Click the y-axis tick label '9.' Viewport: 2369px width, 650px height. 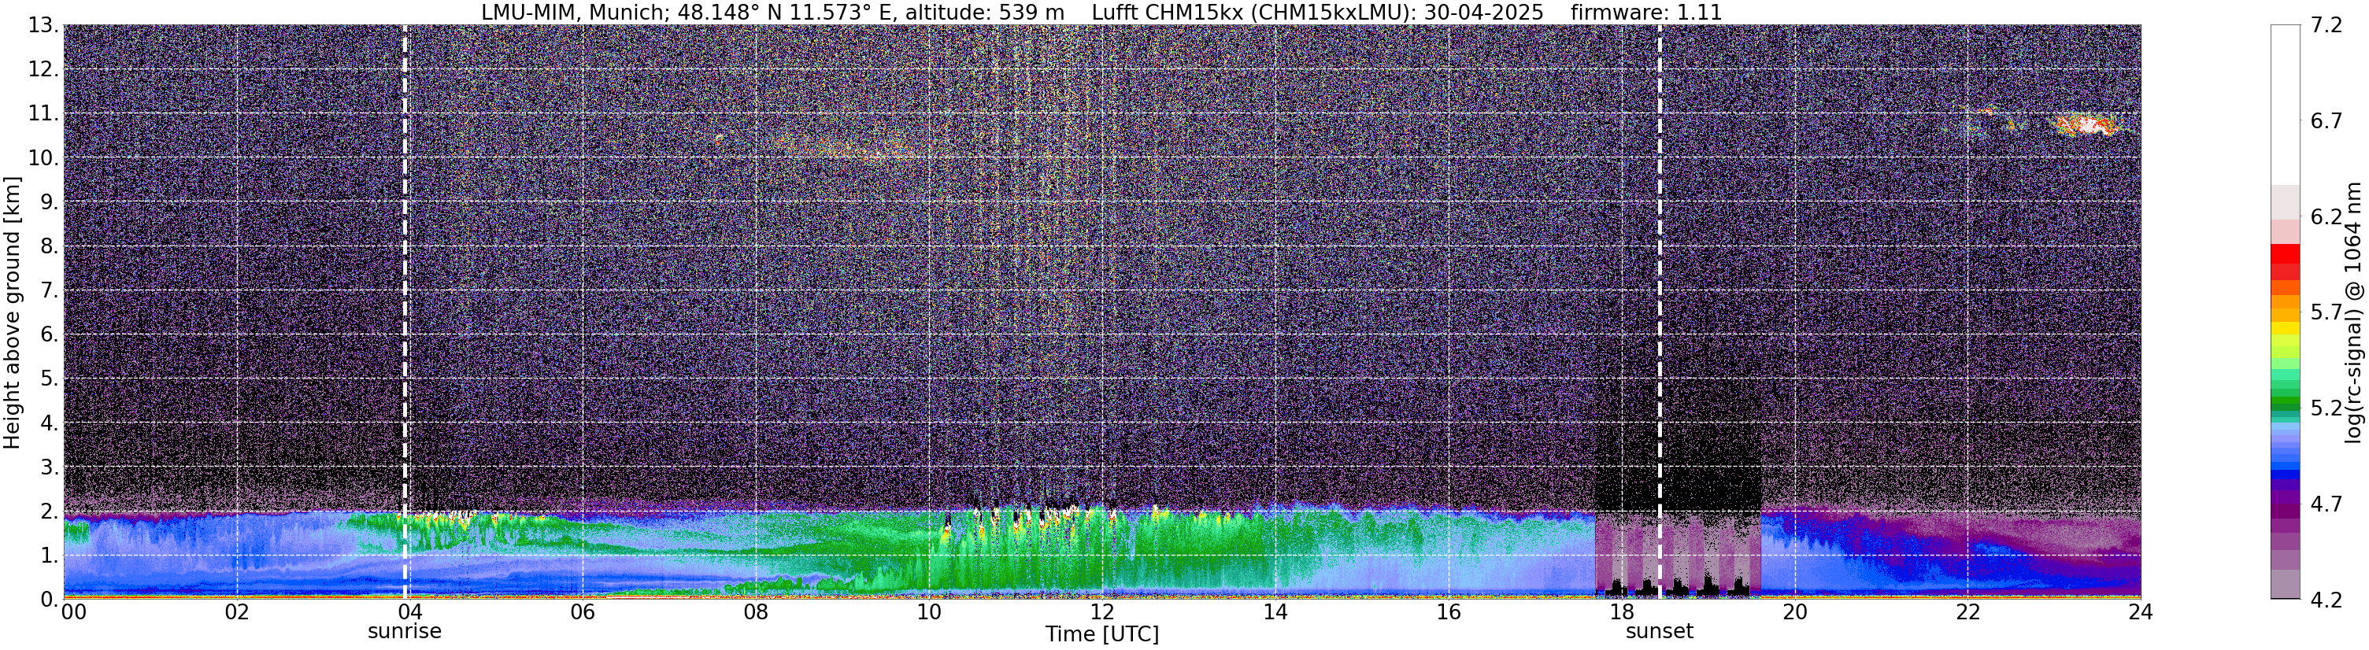point(50,201)
